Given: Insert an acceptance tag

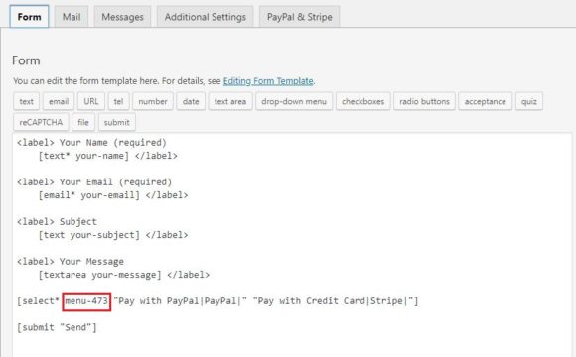Looking at the screenshot, I should pyautogui.click(x=485, y=101).
